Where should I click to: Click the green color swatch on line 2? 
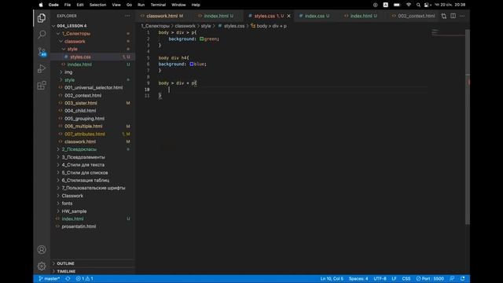coord(201,39)
